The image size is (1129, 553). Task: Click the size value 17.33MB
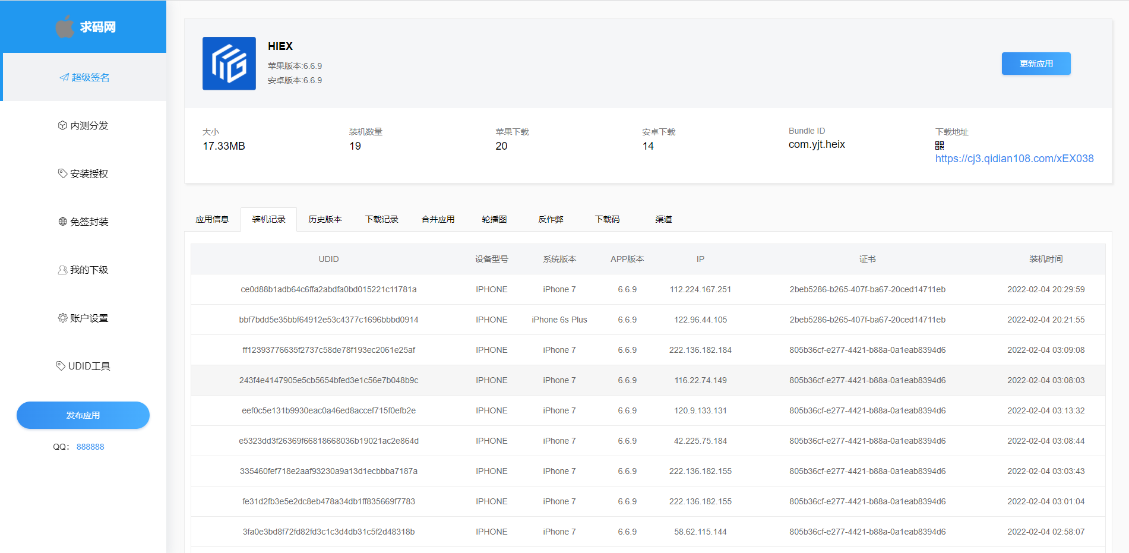pyautogui.click(x=224, y=146)
